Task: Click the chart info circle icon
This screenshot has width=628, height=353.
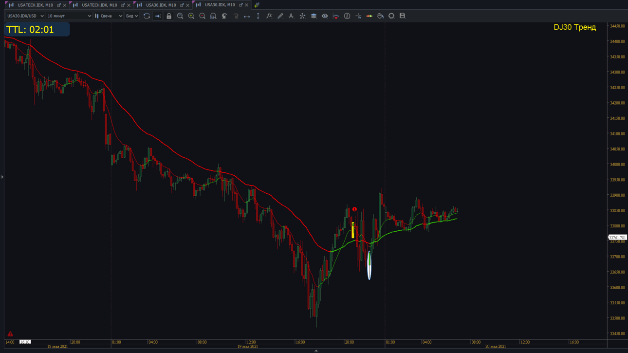Action: [347, 16]
